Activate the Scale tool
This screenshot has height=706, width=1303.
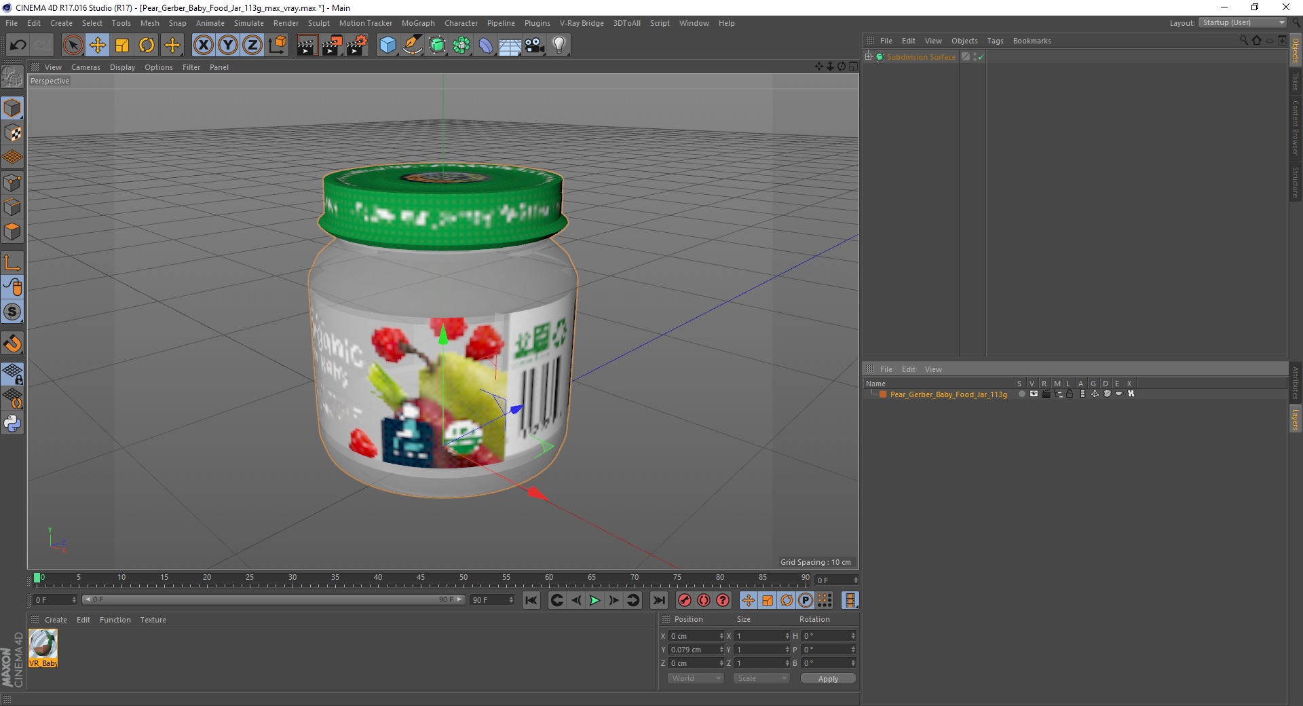122,45
